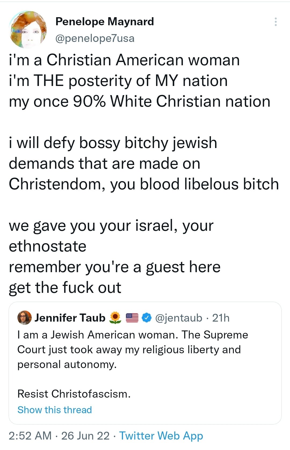This screenshot has height=450, width=290.
Task: Click "personal autonomy." text in quoted tweet
Action: coord(67,364)
